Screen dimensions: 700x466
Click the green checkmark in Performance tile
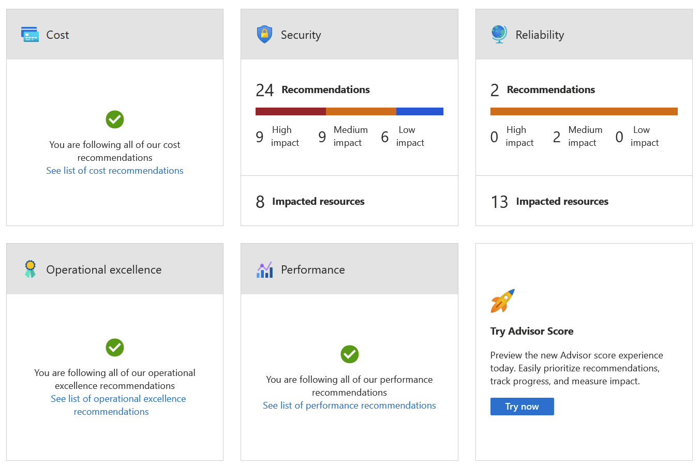(350, 354)
